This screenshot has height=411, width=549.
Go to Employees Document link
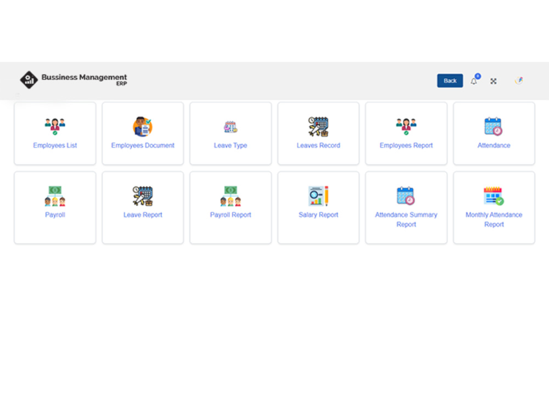[143, 145]
